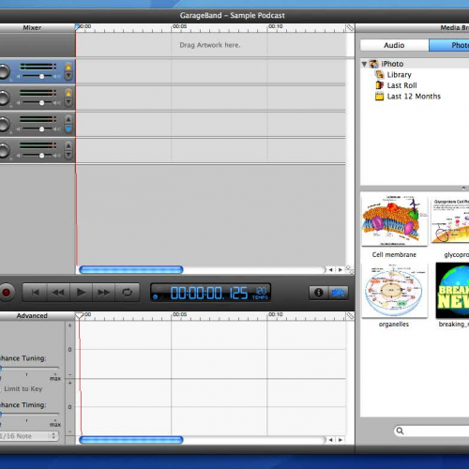Viewport: 469px width, 469px height.
Task: Toggle ducking down arrow on first track
Action: 68,76
